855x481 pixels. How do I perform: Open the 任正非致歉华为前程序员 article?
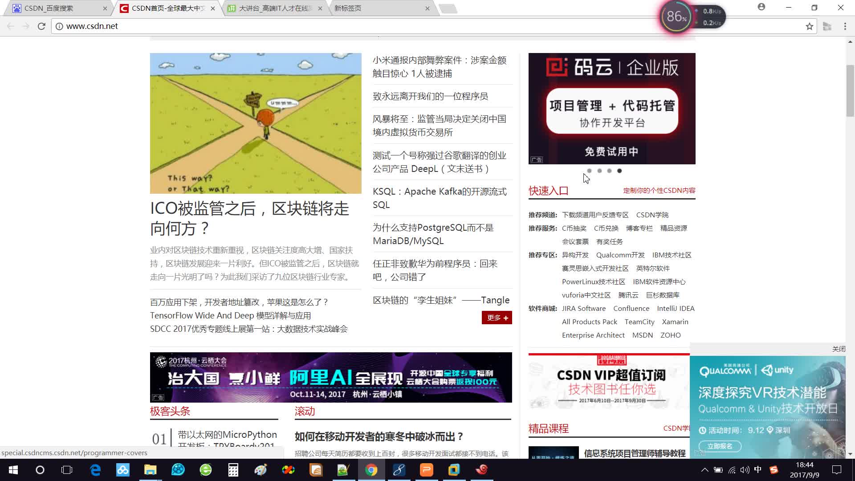coord(435,270)
